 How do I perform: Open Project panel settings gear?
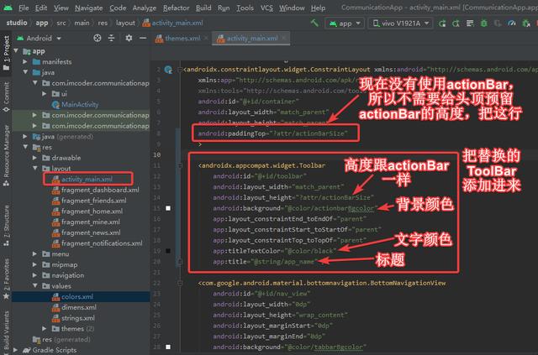(x=129, y=38)
